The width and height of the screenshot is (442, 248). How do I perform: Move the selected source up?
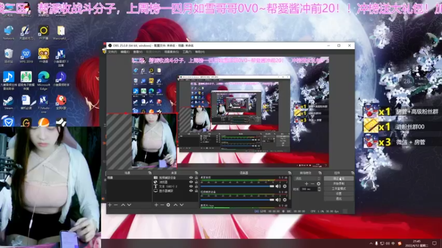[x=175, y=205]
